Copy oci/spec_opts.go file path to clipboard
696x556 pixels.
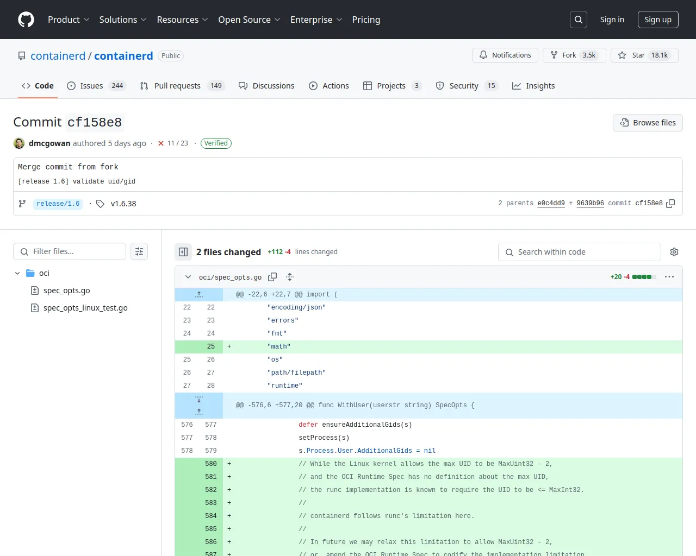272,277
